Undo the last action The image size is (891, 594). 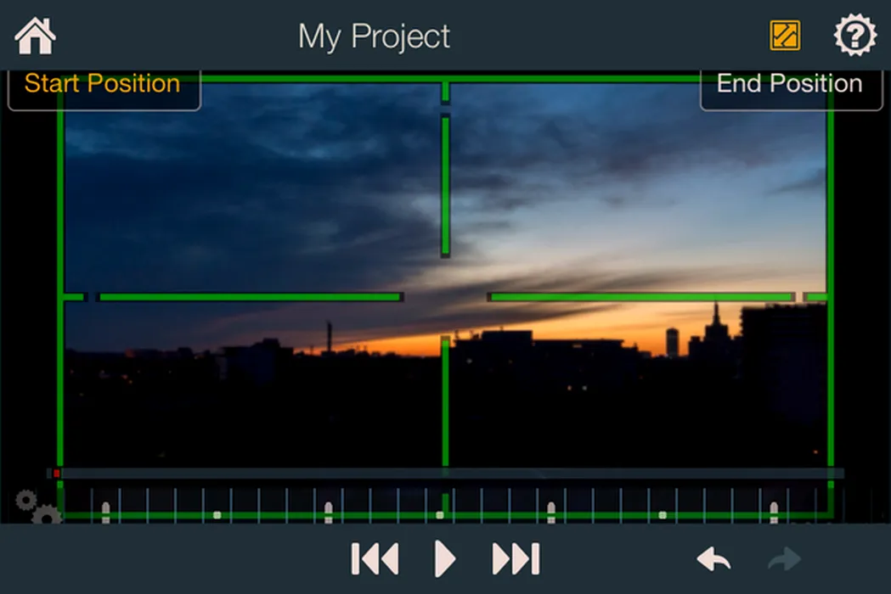click(713, 559)
